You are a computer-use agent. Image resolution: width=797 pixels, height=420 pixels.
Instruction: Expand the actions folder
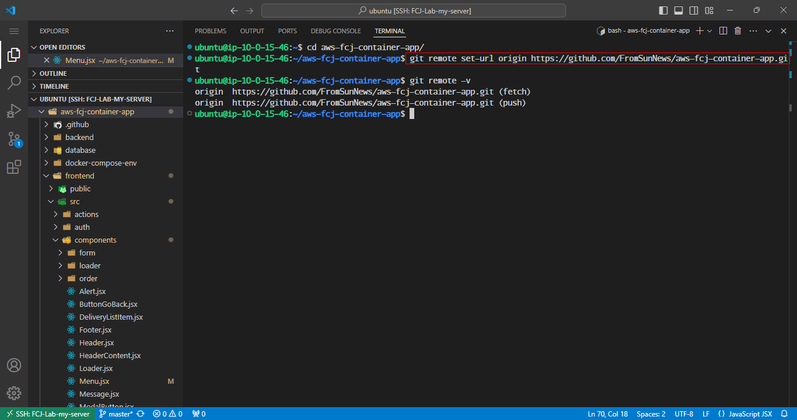(x=106, y=215)
